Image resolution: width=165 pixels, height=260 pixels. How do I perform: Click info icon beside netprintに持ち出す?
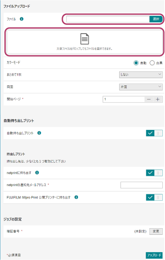(37, 172)
